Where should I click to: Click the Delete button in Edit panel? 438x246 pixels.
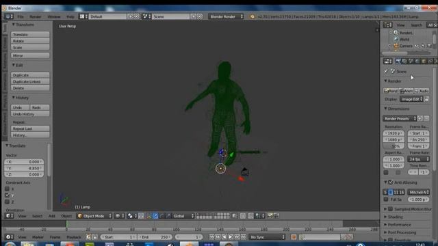pos(30,88)
